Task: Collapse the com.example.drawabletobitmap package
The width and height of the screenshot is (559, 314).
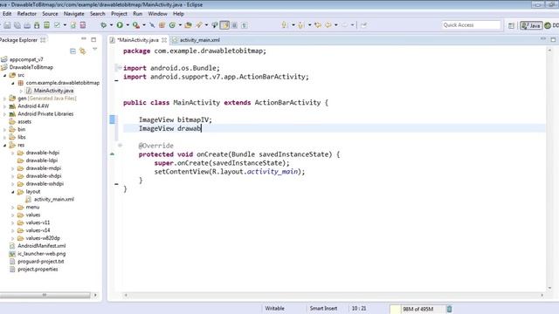Action: (13, 83)
